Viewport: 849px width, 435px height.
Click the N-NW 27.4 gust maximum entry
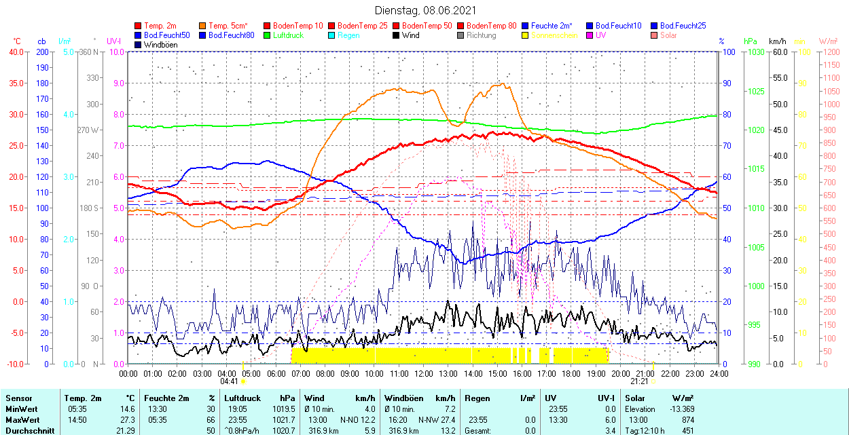tap(435, 420)
